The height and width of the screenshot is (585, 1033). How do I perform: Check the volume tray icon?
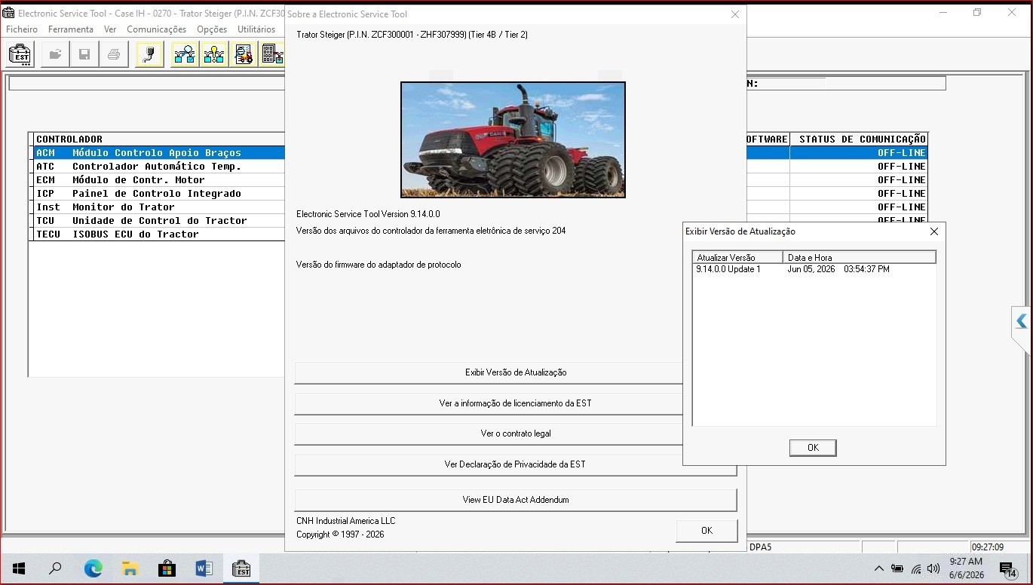point(933,569)
